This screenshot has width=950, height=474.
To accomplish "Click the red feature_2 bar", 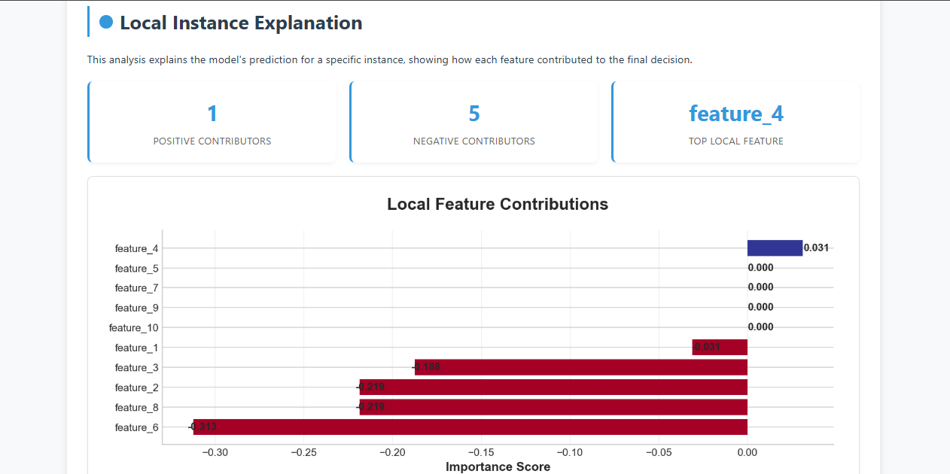I will click(x=553, y=387).
